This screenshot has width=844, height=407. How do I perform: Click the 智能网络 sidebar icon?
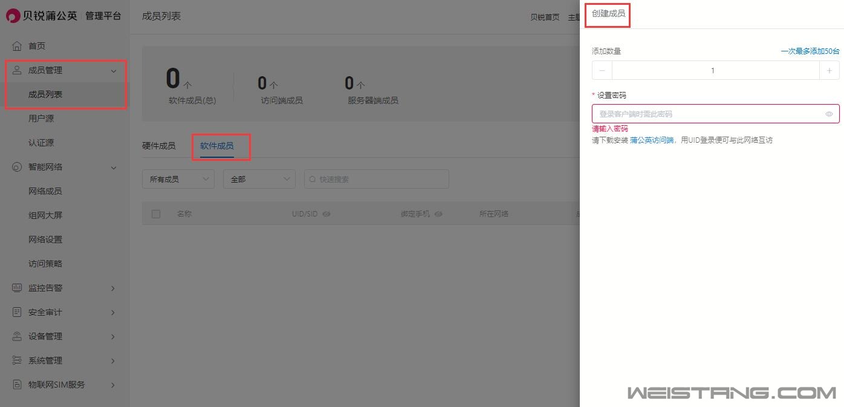coord(17,167)
